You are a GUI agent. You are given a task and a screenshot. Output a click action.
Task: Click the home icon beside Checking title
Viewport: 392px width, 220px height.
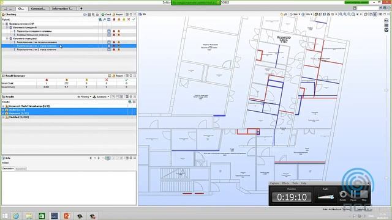coord(3,15)
